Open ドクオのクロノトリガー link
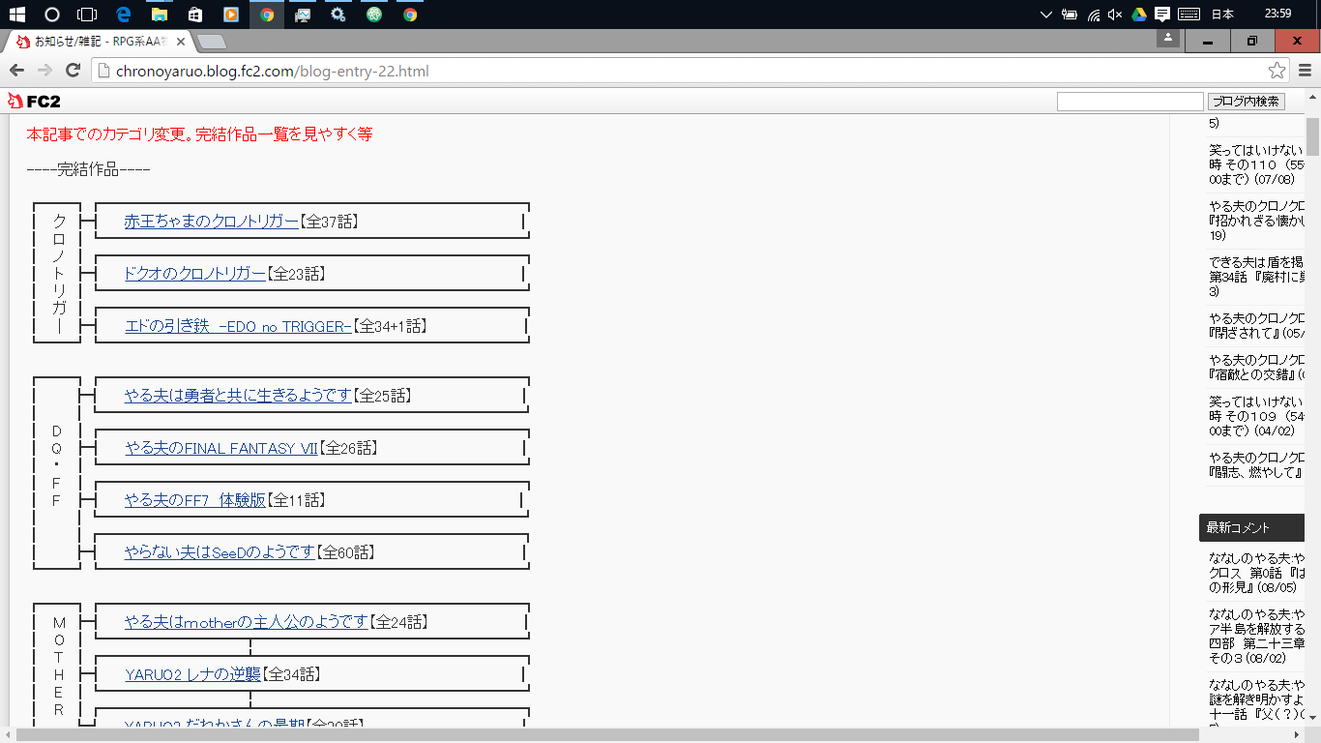This screenshot has height=743, width=1321. click(x=195, y=274)
